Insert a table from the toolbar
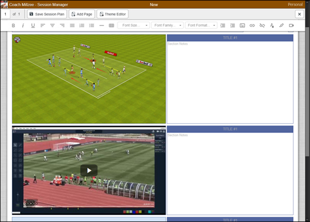 112,25
